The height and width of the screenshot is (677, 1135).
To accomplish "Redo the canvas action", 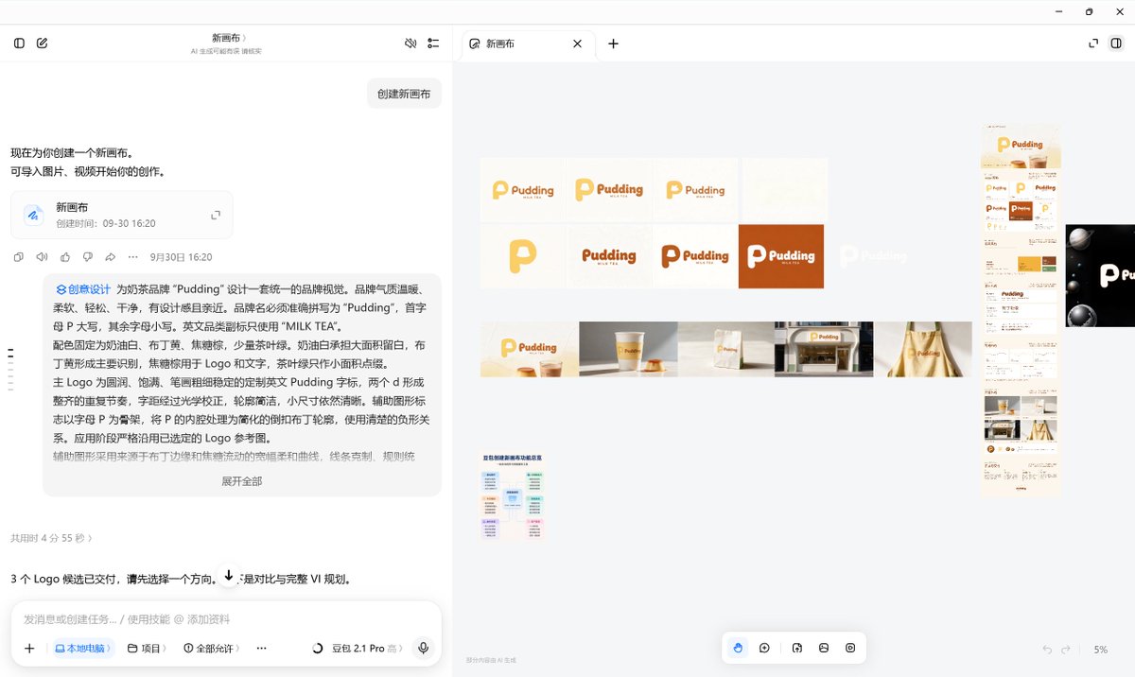I will (x=1066, y=650).
